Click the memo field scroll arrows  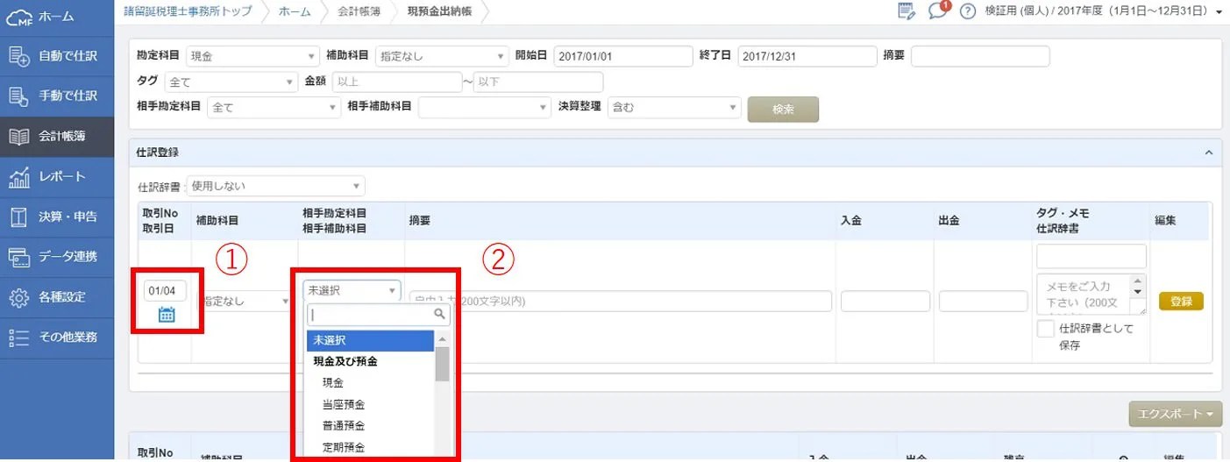point(1139,285)
